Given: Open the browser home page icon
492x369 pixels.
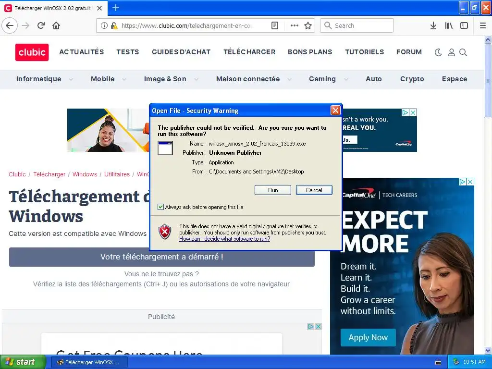Looking at the screenshot, I should coord(56,25).
